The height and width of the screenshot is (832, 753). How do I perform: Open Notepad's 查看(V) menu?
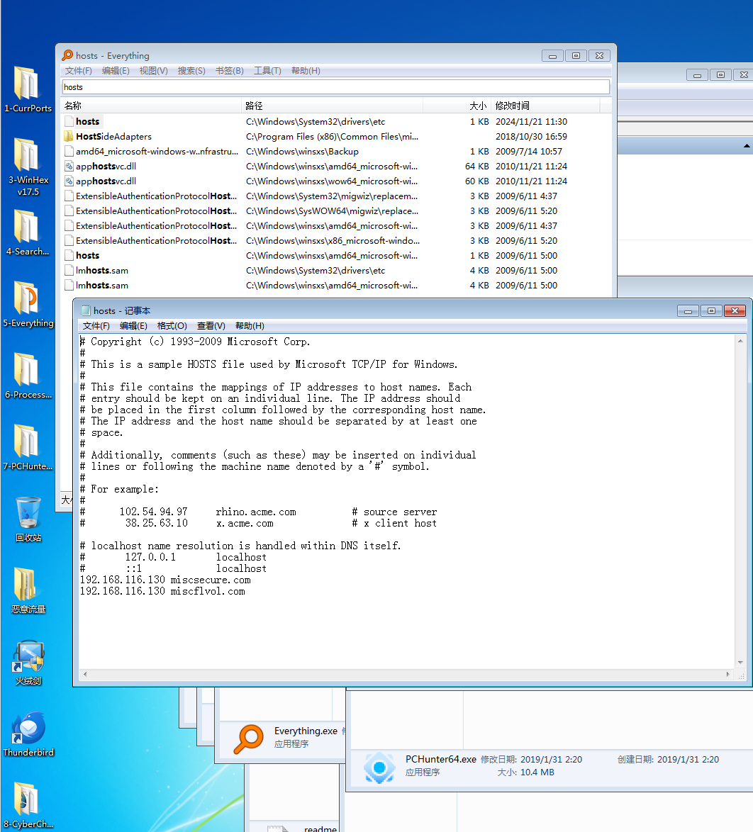211,326
